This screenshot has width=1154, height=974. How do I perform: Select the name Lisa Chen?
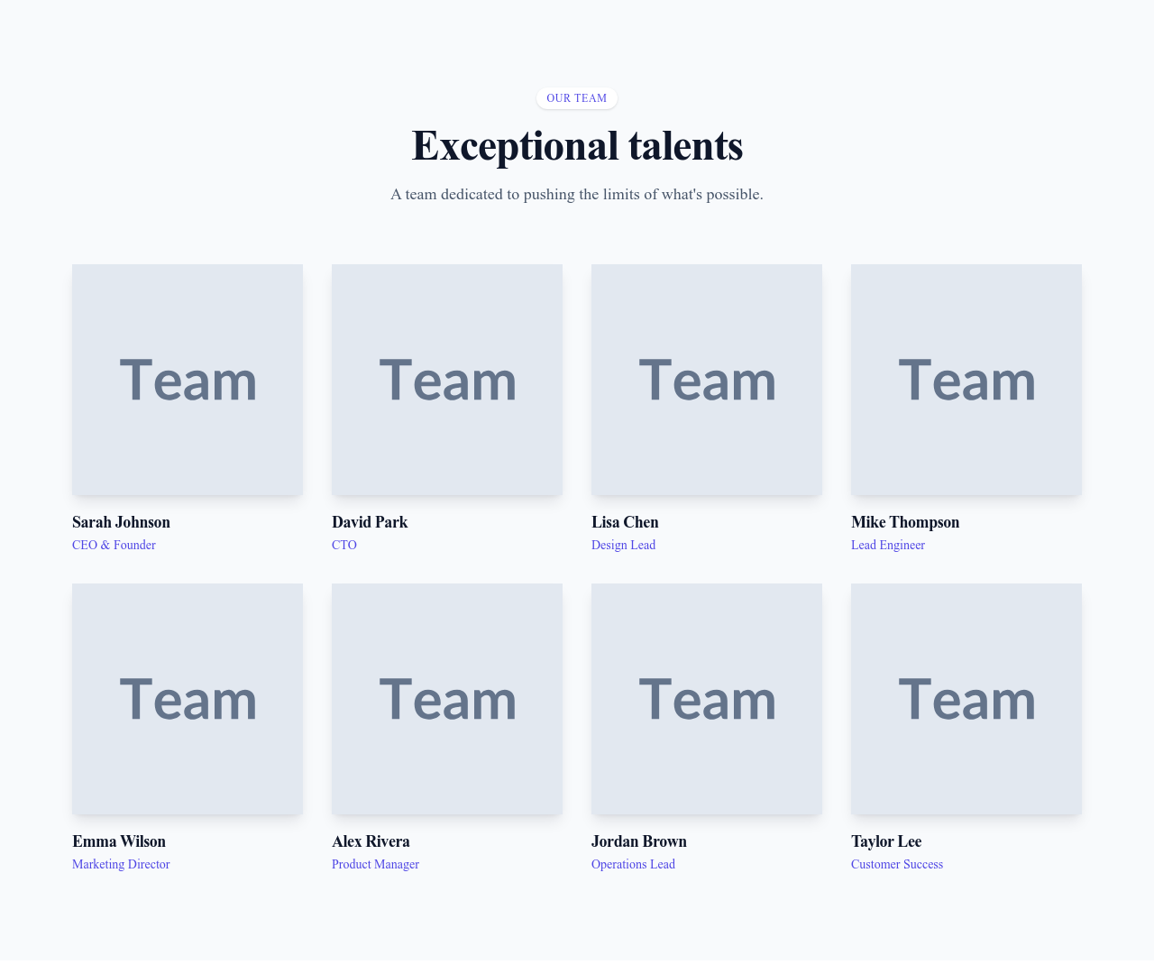[x=625, y=522]
